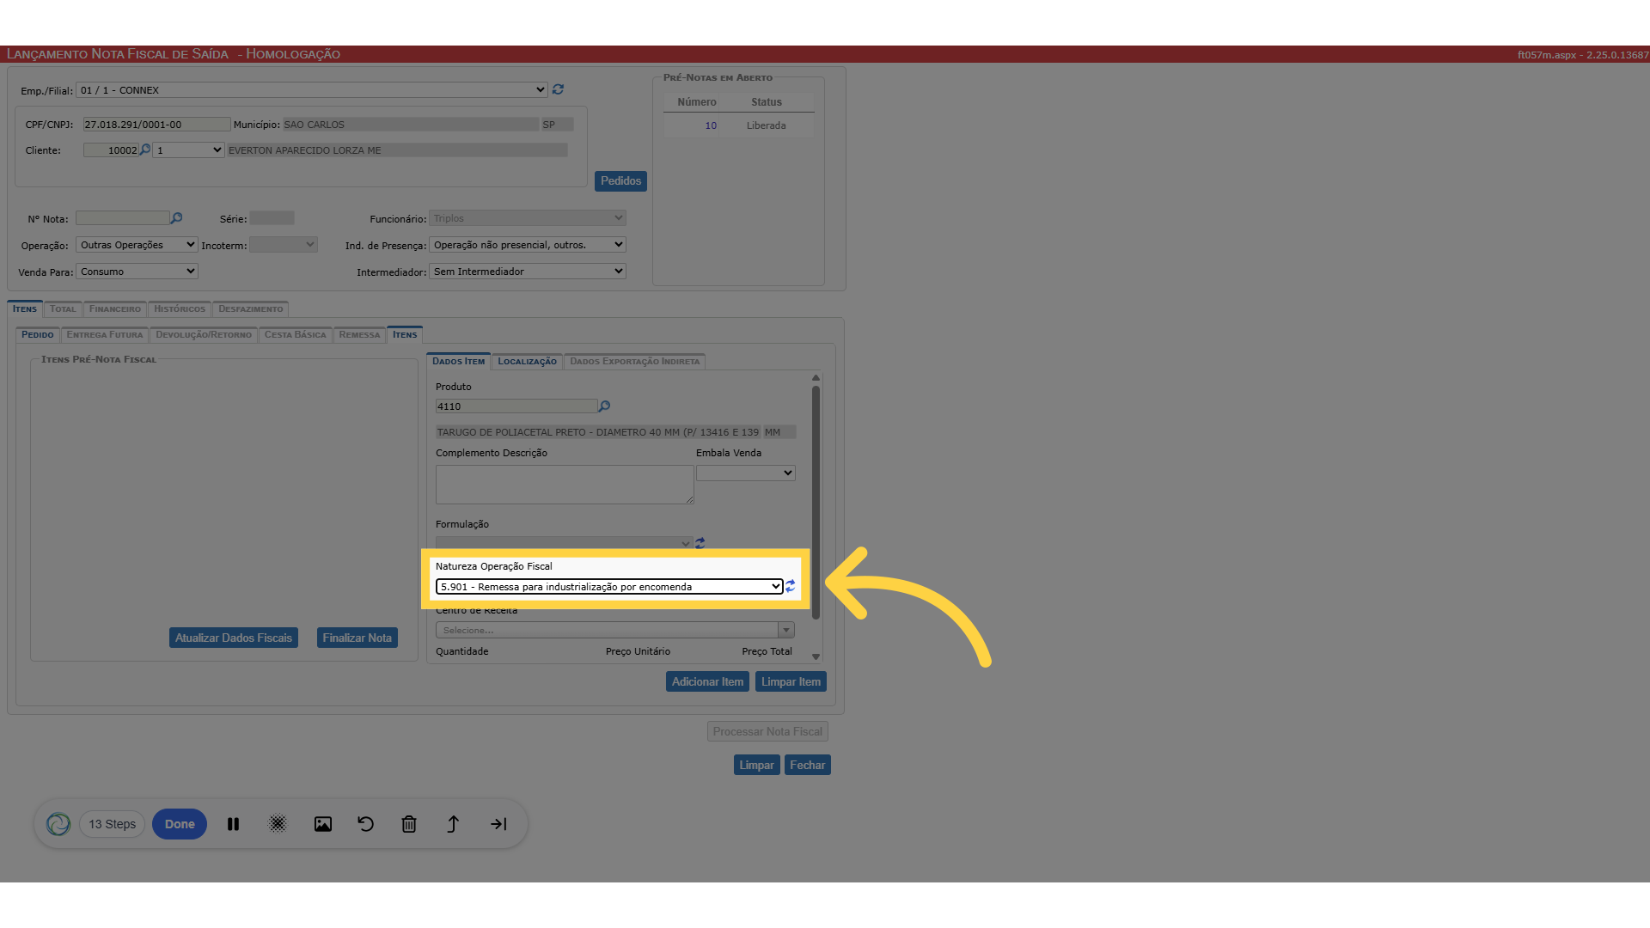Screen dimensions: 1650x928
Task: Open the Cliente sequence dropdown showing 1
Action: pos(188,150)
